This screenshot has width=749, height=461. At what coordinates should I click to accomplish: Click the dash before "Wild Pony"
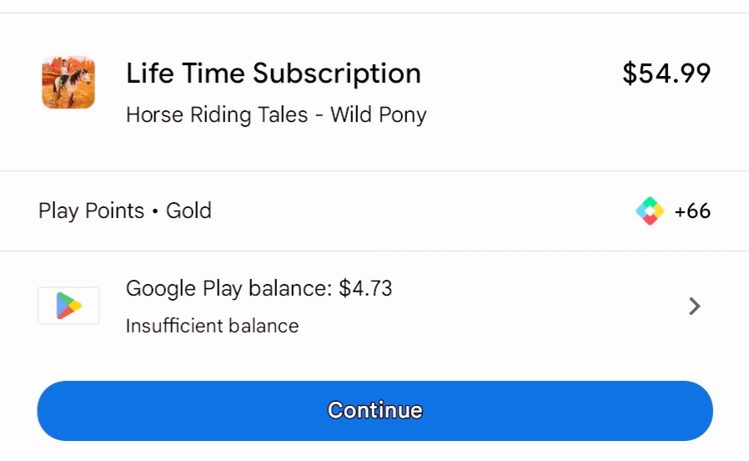click(319, 115)
